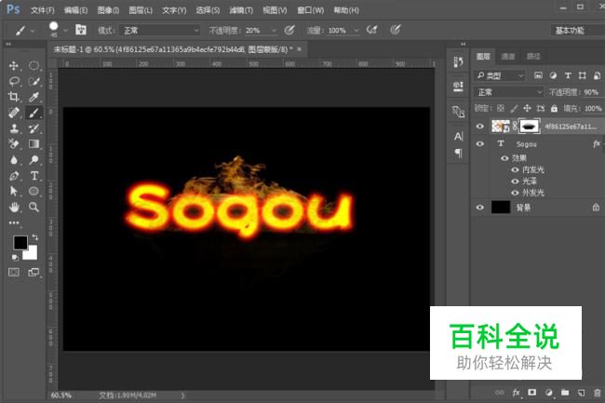Select the Horizontal Type tool
This screenshot has width=605, height=403.
click(x=34, y=176)
